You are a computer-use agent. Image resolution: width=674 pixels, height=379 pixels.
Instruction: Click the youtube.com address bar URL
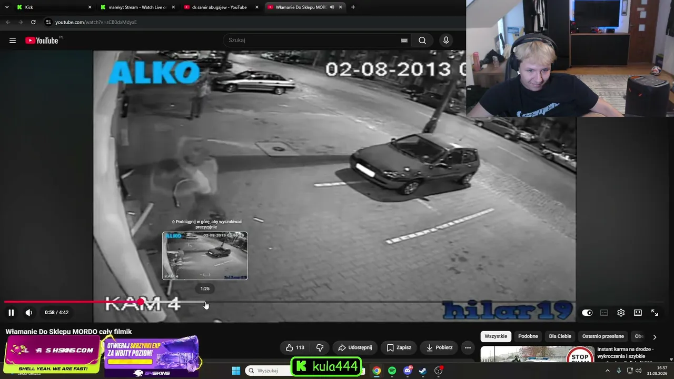96,22
